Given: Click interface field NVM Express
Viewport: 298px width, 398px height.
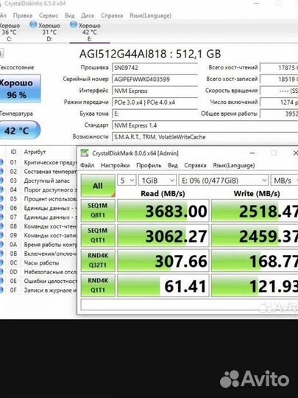Looking at the screenshot, I should coord(155,91).
